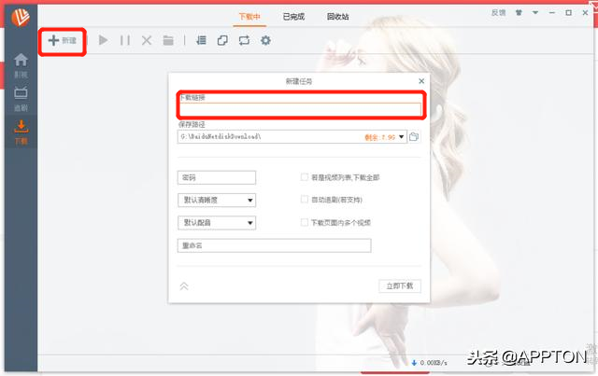Click the 立即下载 button
This screenshot has width=598, height=376.
(x=400, y=286)
